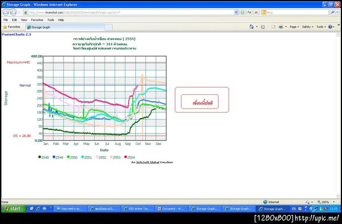Click the Windows start button
Screen dimensions: 342x224
13,209
